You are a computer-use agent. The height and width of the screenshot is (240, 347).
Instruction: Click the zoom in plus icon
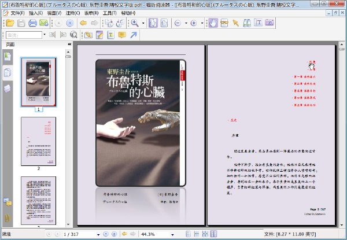[x=194, y=23]
